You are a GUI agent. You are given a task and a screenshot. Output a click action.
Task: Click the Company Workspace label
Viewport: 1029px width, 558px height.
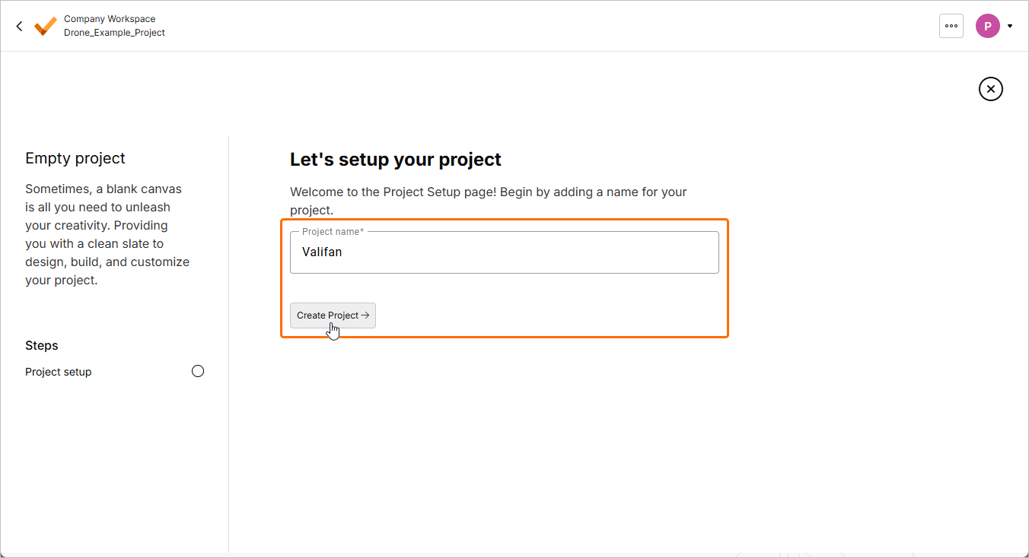click(x=110, y=19)
